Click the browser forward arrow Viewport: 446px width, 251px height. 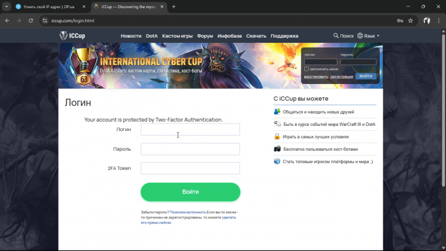pyautogui.click(x=19, y=20)
